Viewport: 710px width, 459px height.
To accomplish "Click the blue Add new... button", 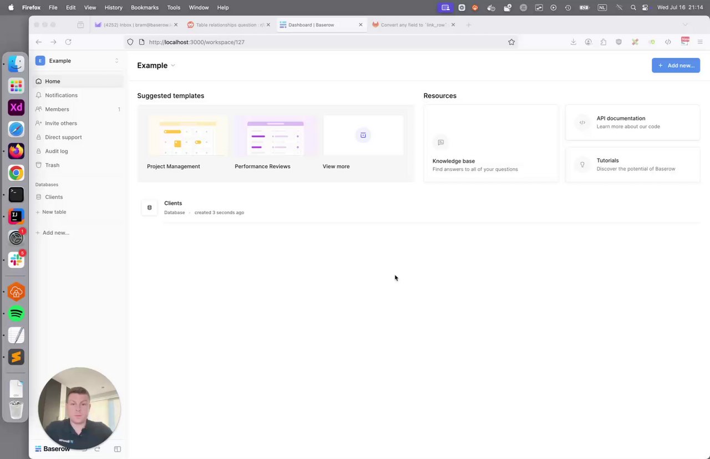I will [x=676, y=65].
